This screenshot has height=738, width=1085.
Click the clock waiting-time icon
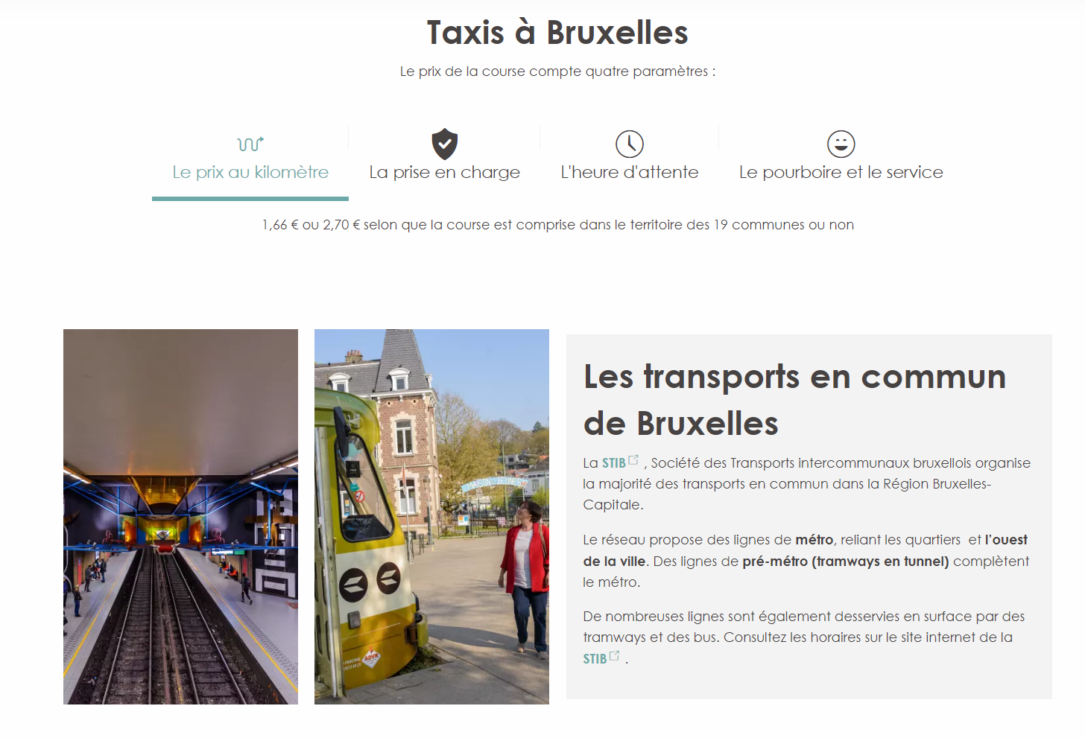tap(630, 144)
